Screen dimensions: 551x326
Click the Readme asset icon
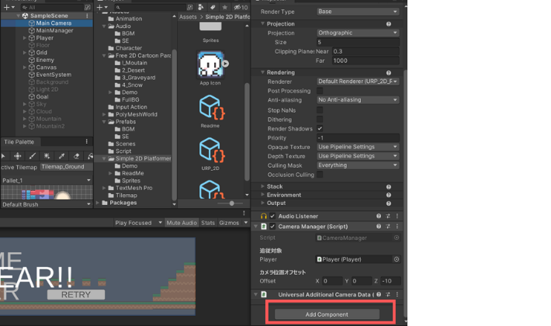[x=210, y=108]
